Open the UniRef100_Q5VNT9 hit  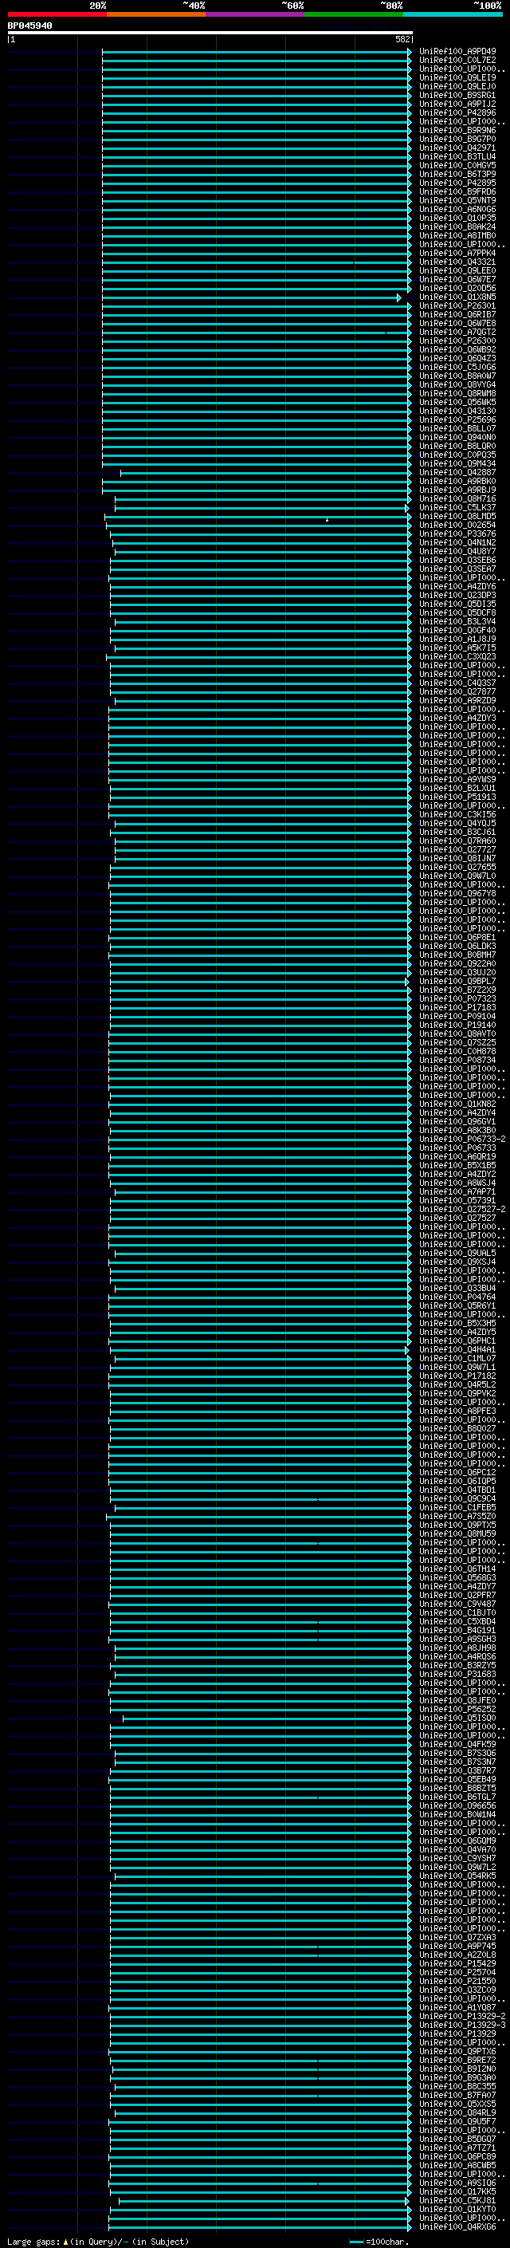[x=457, y=201]
